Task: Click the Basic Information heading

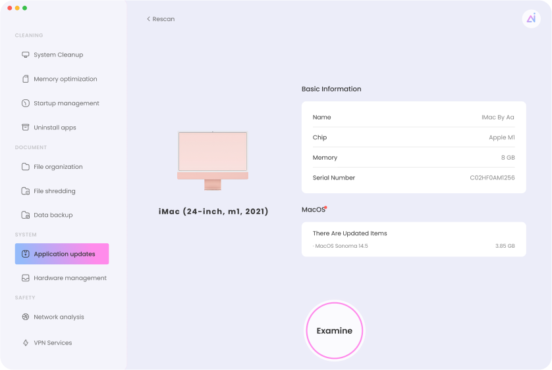Action: coord(331,89)
